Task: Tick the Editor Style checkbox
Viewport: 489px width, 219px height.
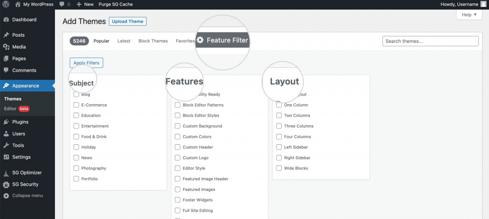Action: (178, 168)
